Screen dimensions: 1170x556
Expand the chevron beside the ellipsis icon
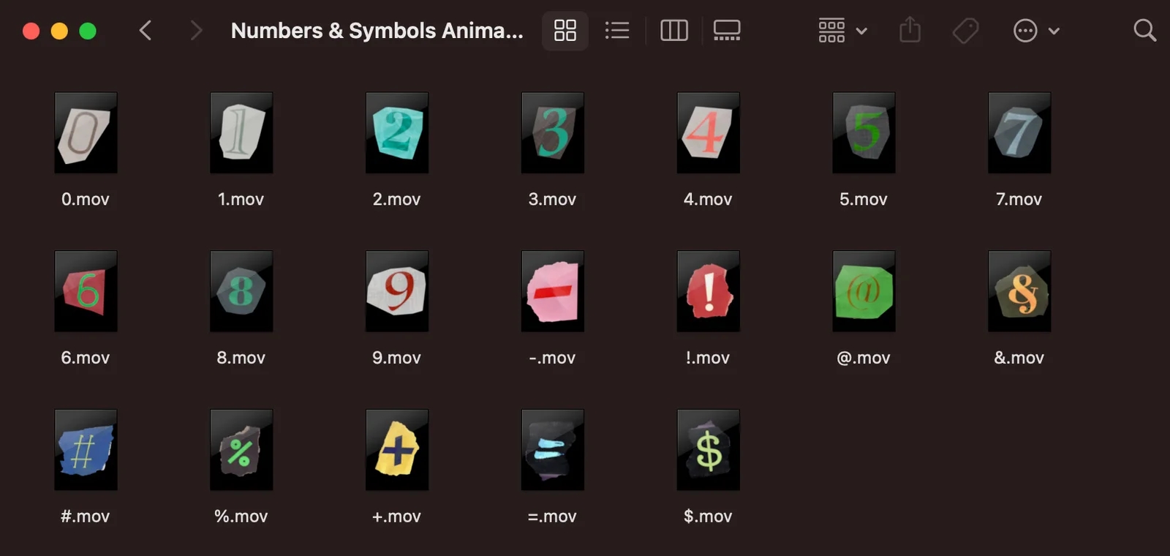click(x=1054, y=31)
